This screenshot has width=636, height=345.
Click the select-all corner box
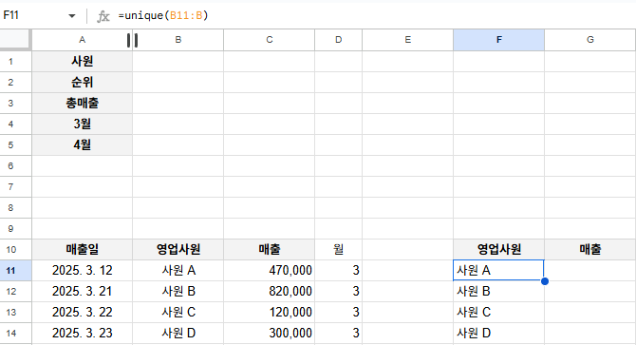point(15,40)
